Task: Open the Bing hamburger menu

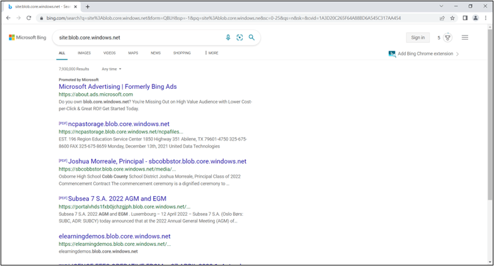Action: 465,38
